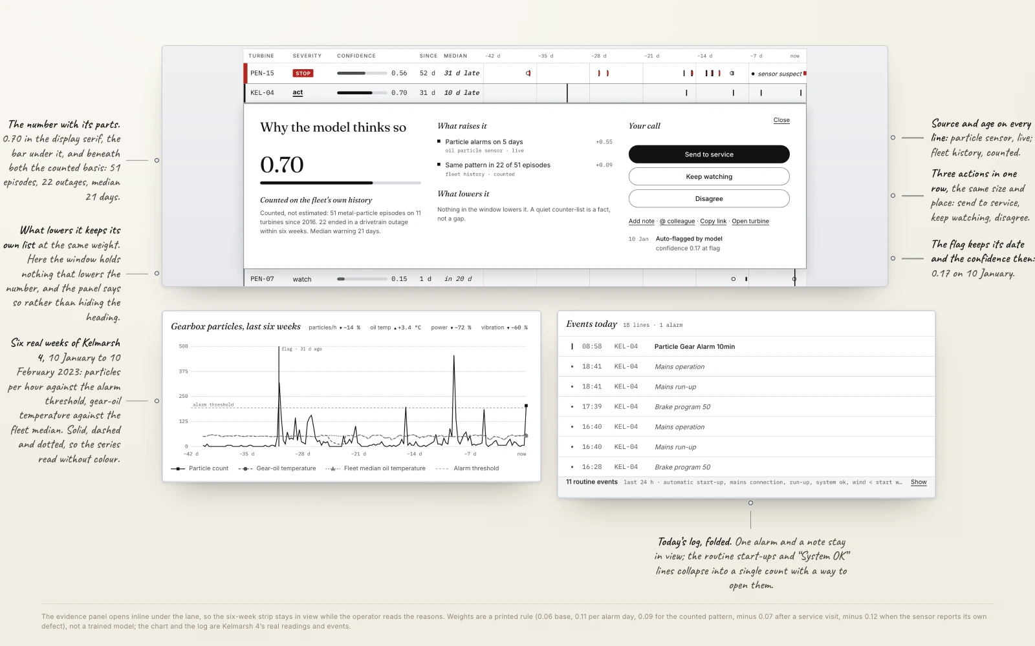Click the Fleet median oil temperature legend marker
1035x646 pixels.
(x=332, y=468)
